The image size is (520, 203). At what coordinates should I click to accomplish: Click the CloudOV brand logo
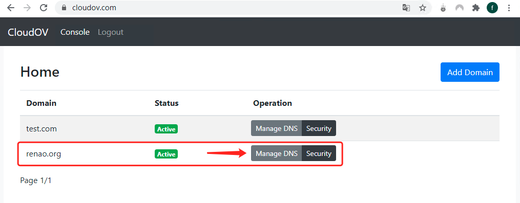[28, 32]
